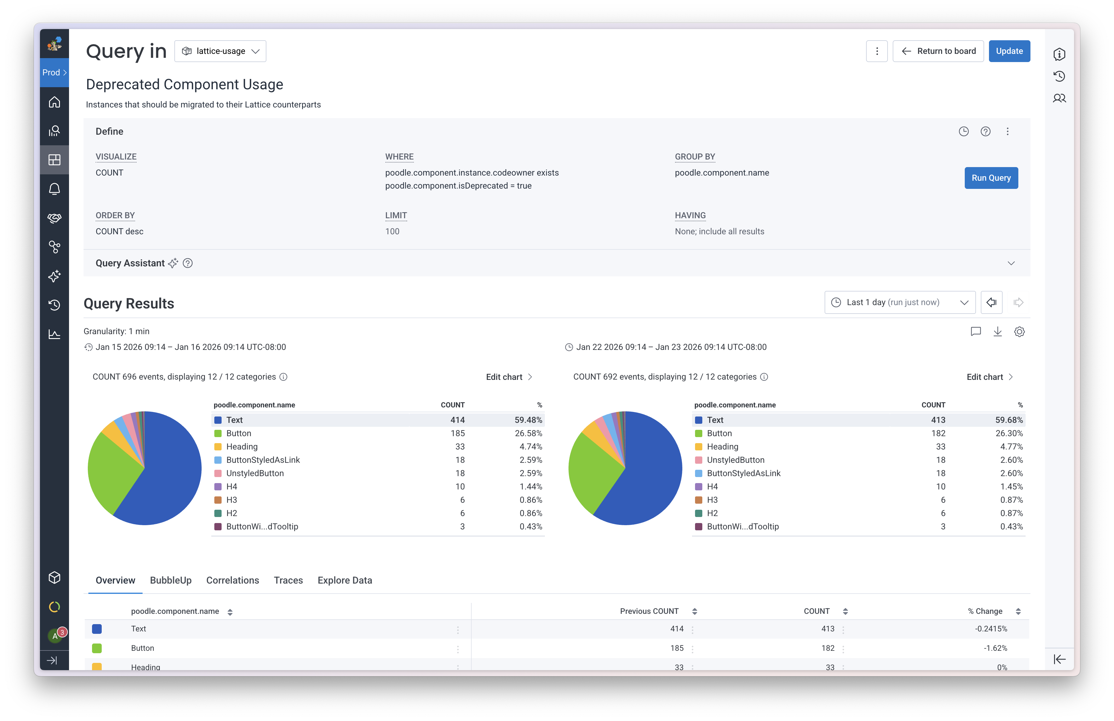Click the Run Query button
This screenshot has width=1114, height=721.
coord(991,178)
